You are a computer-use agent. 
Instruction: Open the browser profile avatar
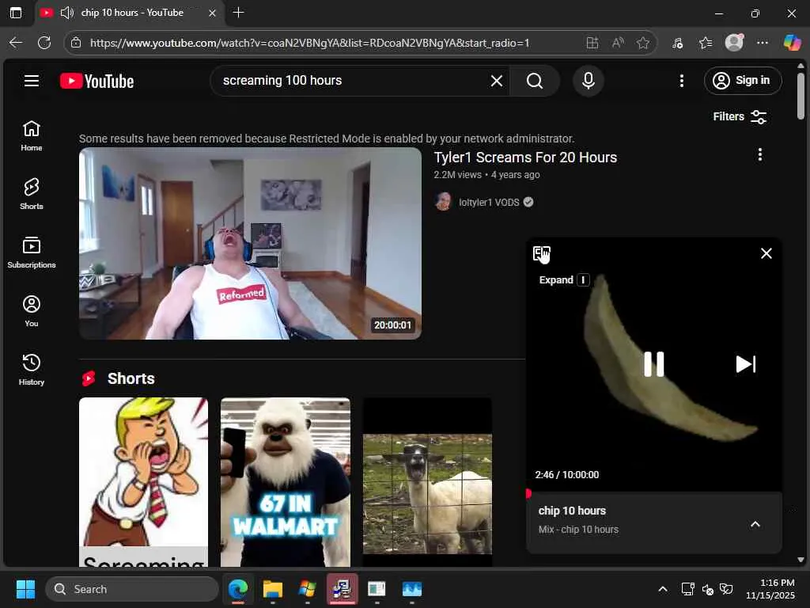tap(734, 43)
